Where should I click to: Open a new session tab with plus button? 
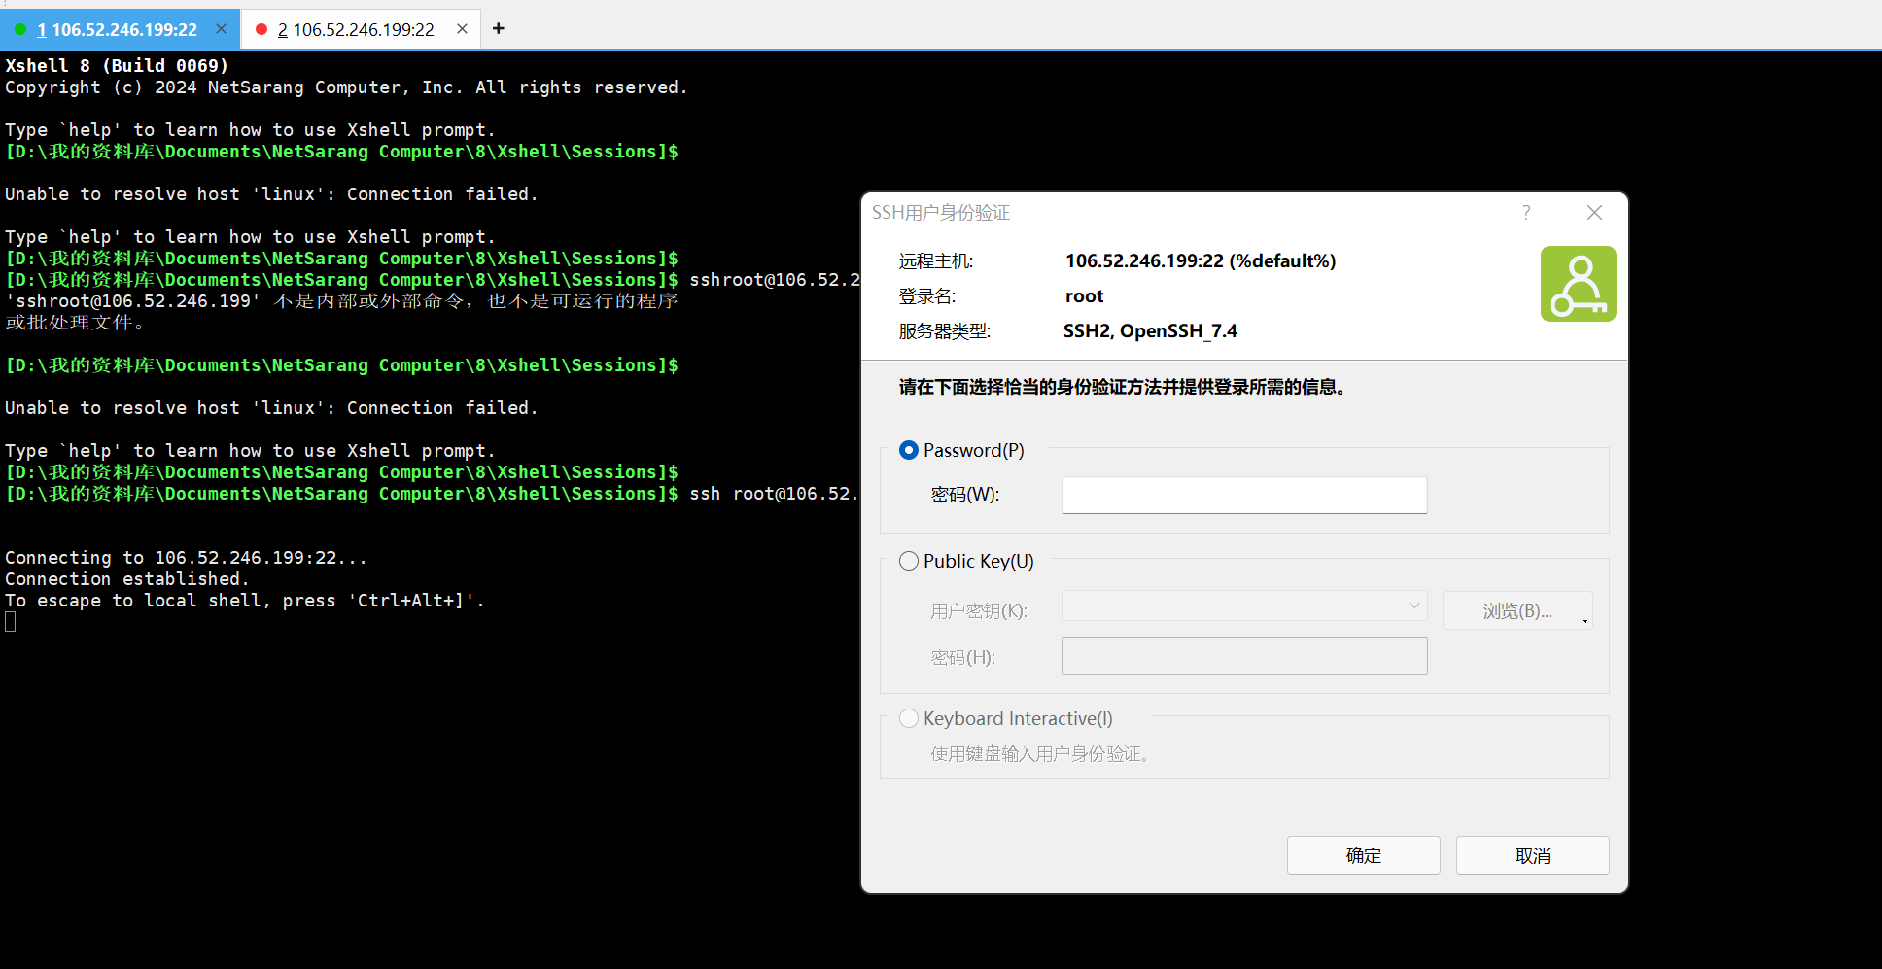[x=499, y=28]
